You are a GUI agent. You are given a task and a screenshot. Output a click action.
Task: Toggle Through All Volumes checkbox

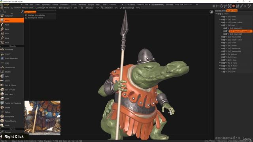point(37,8)
